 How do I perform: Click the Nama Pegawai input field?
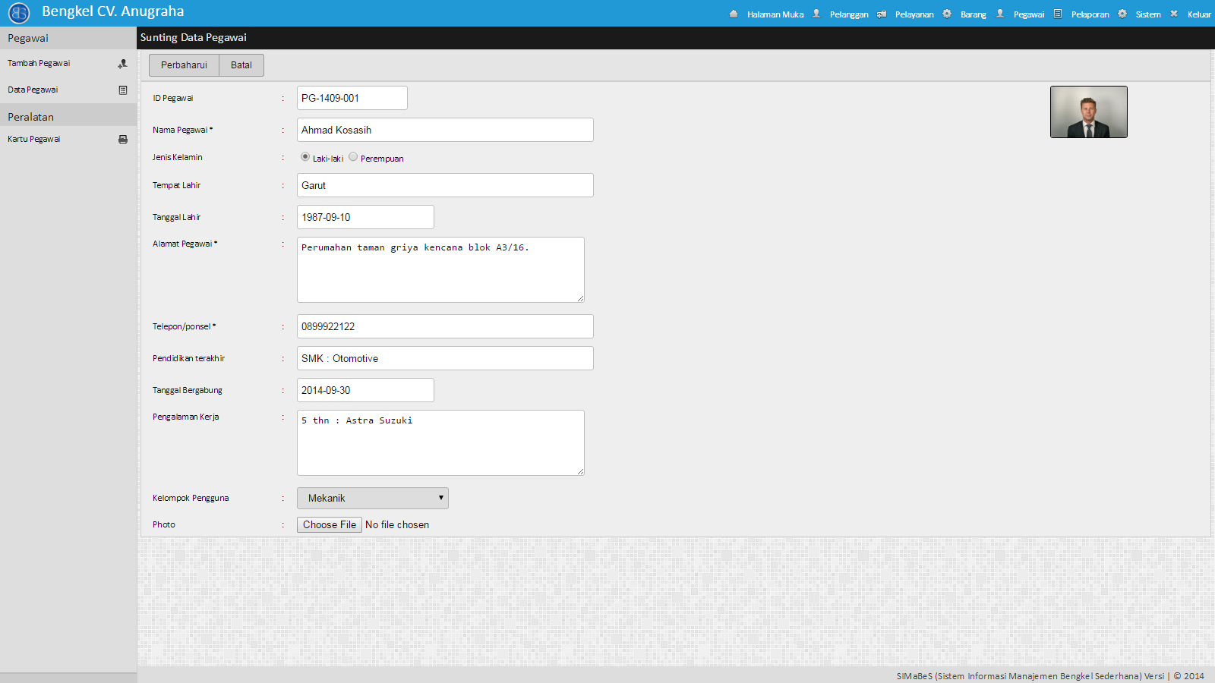tap(445, 130)
